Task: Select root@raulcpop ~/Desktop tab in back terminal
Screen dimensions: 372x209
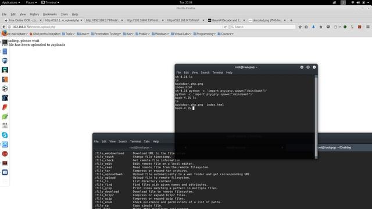Action: (x=334, y=147)
